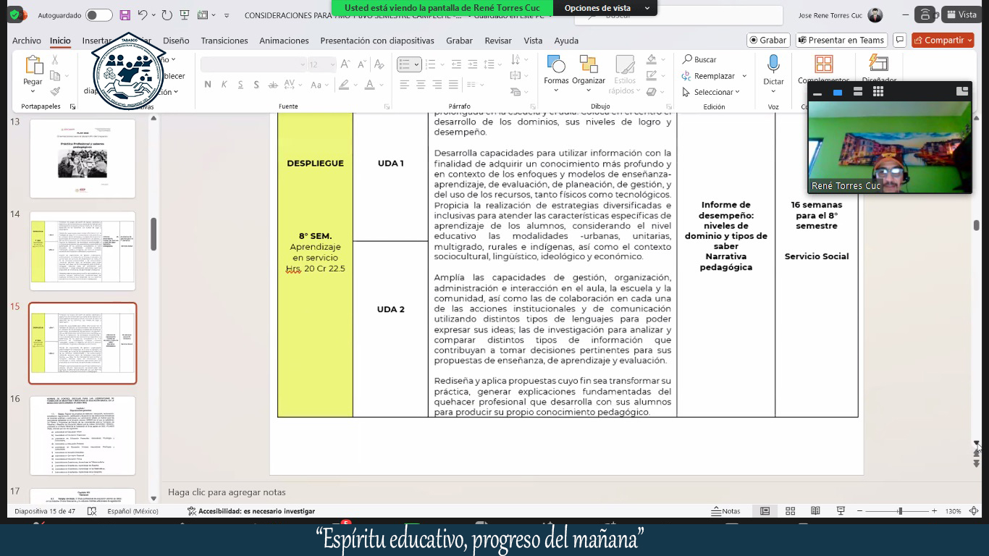The image size is (989, 556).
Task: Undo the last action
Action: point(143,14)
